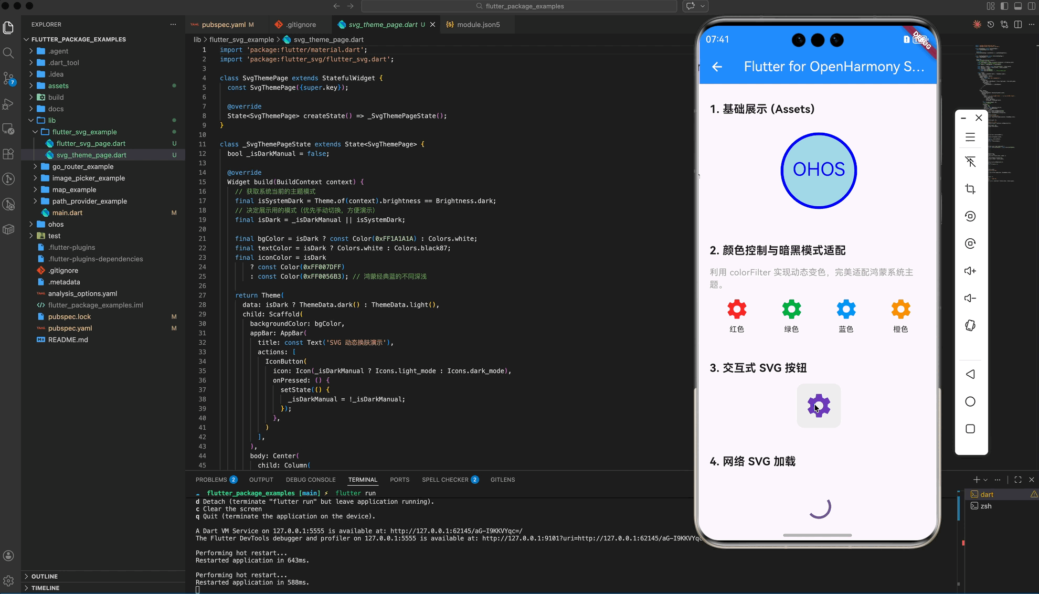This screenshot has width=1039, height=594.
Task: Maximize the terminal panel size
Action: pos(1018,480)
